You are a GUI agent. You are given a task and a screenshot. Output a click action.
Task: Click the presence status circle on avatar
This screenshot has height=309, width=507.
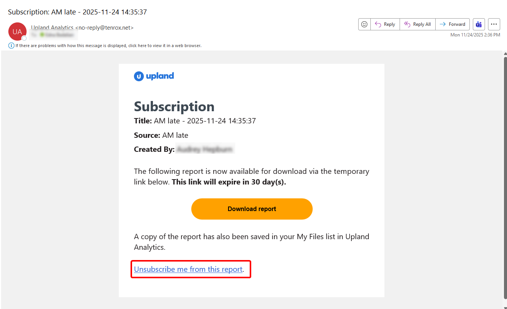click(x=24, y=38)
